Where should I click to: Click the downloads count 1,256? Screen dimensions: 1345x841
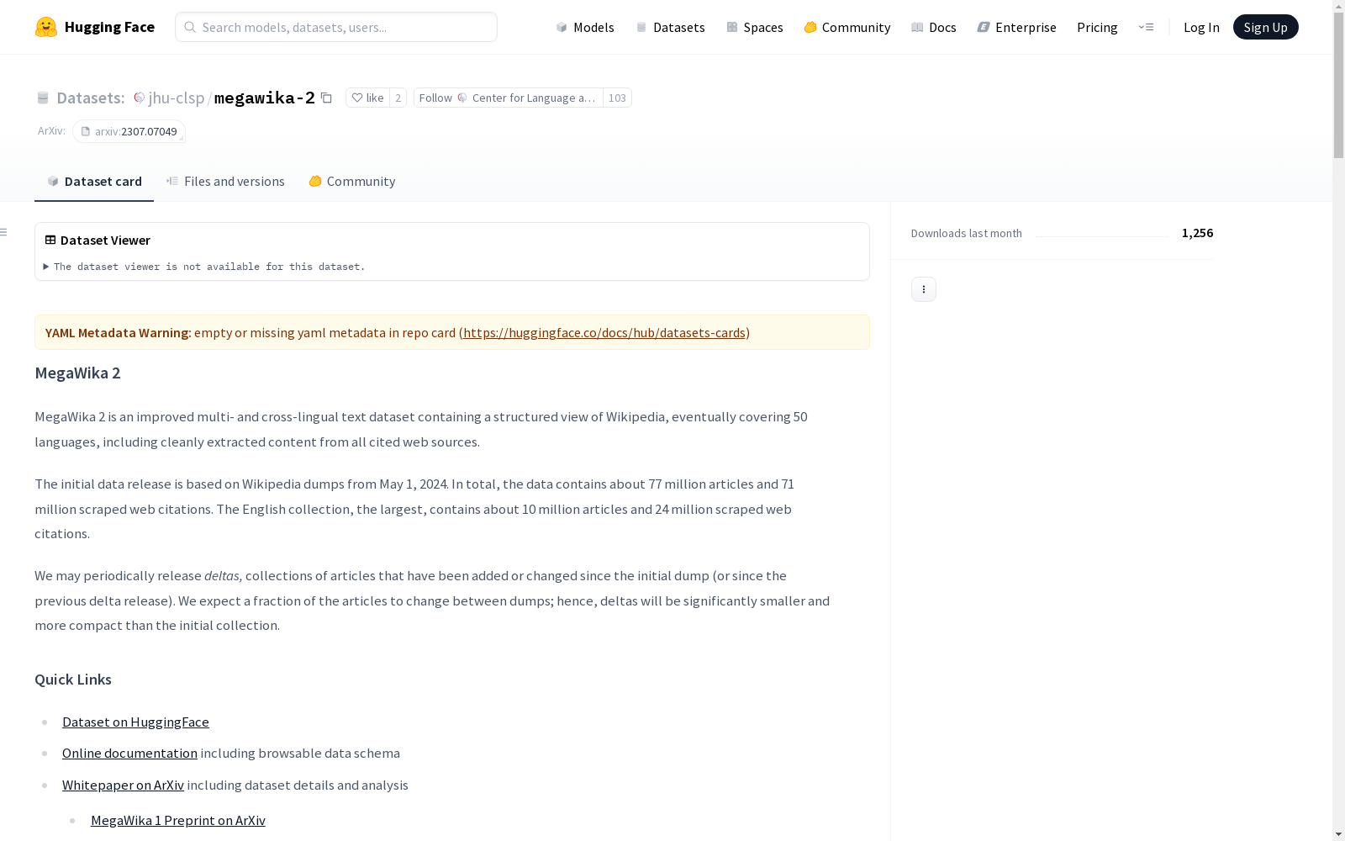pos(1197,233)
